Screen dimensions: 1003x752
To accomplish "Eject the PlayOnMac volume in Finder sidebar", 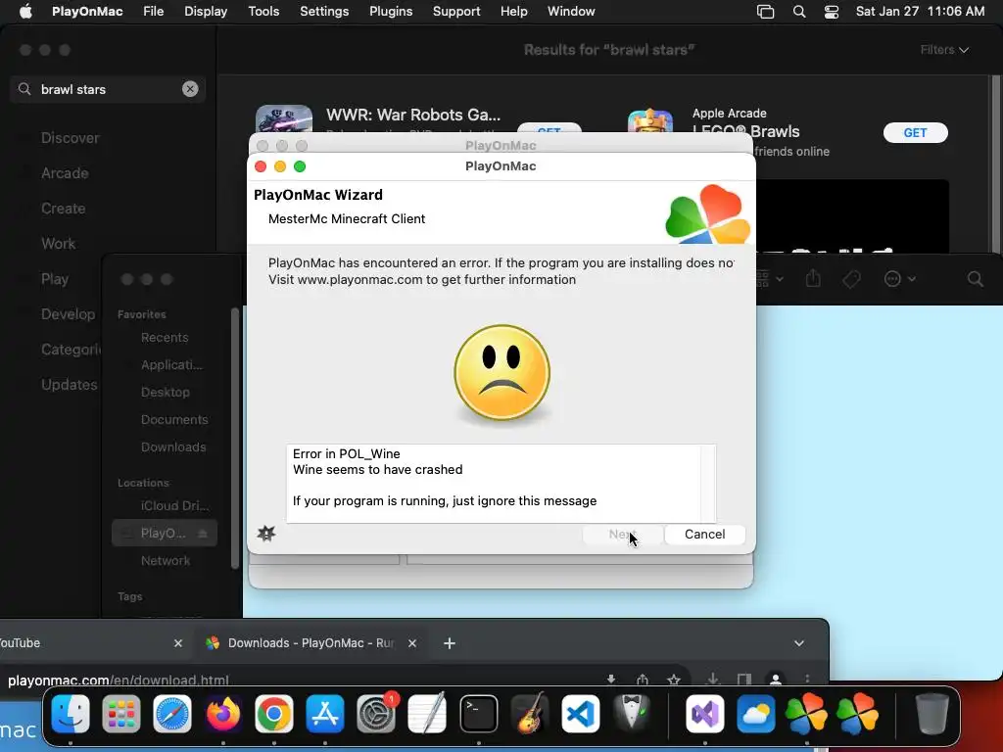I will click(x=202, y=533).
